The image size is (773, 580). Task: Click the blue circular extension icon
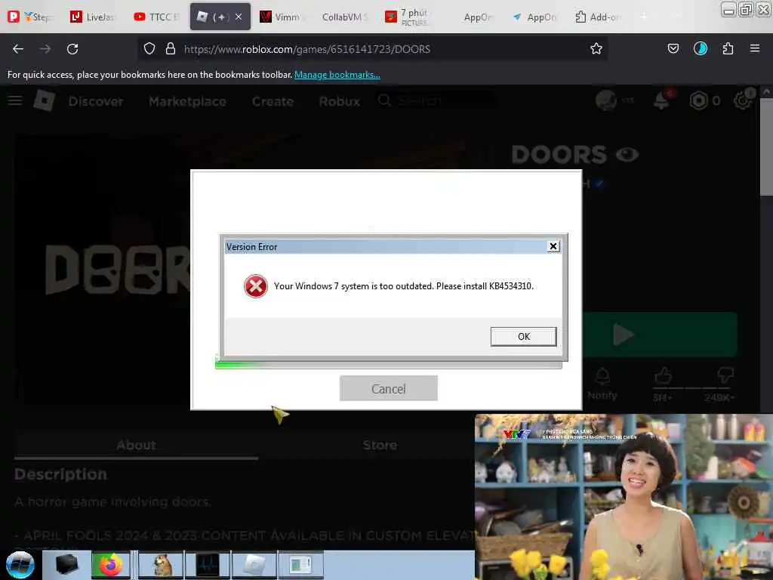[700, 48]
